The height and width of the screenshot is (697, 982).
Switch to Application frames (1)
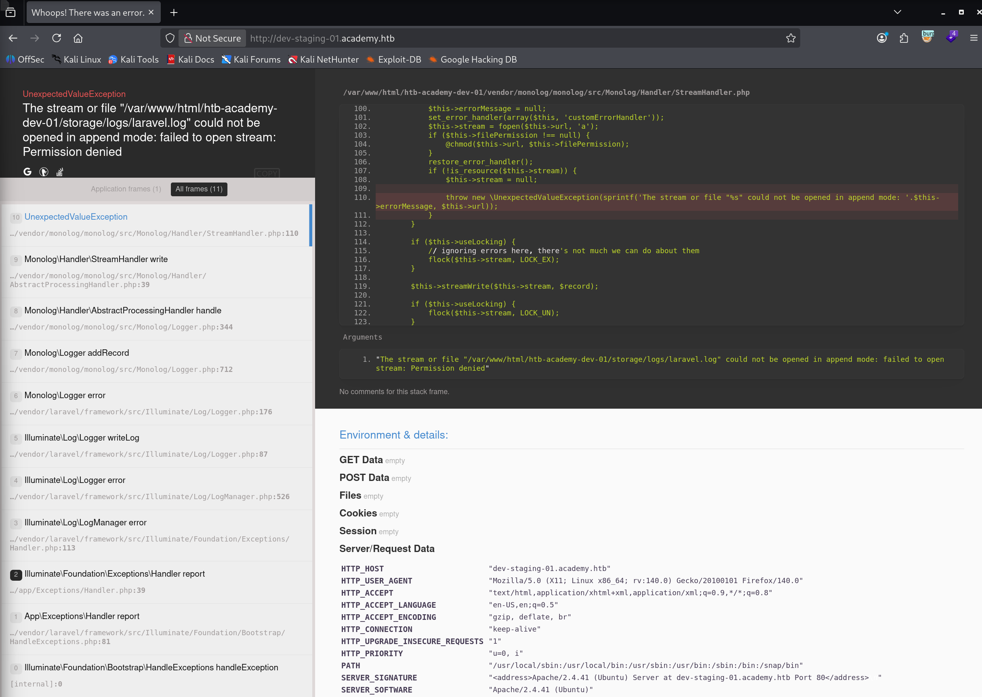point(126,189)
